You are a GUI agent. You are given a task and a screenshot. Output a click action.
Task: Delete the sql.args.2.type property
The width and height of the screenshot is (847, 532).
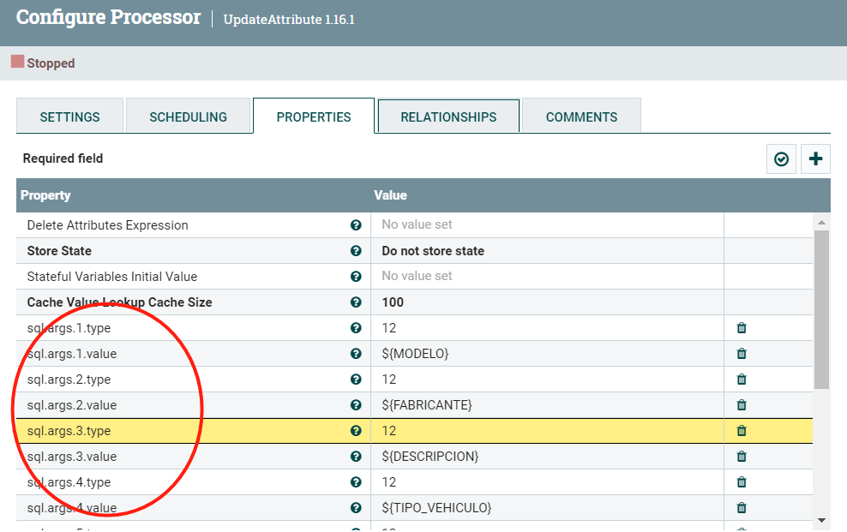coord(742,380)
